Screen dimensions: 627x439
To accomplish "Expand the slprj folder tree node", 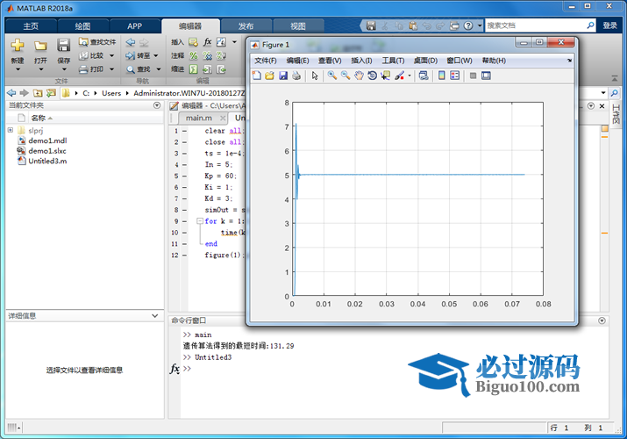I will [11, 130].
